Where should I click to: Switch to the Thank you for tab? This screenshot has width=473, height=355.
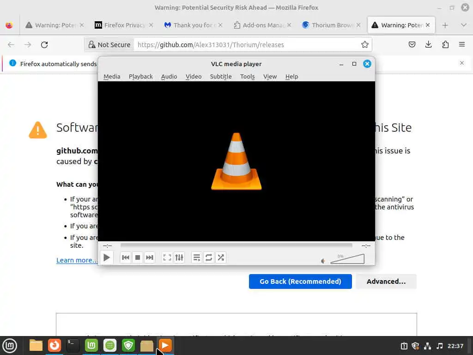tap(193, 25)
